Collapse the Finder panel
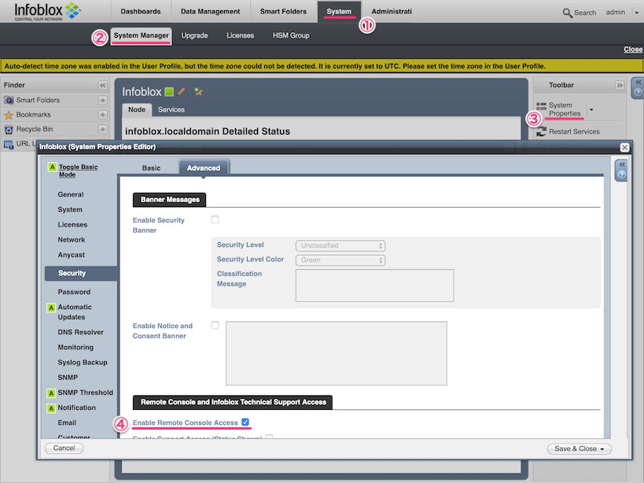 103,85
